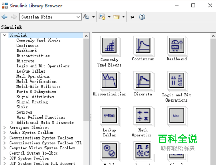Image resolution: width=216 pixels, height=165 pixels.
Task: Collapse the Simulink tree node
Action: tap(5, 35)
